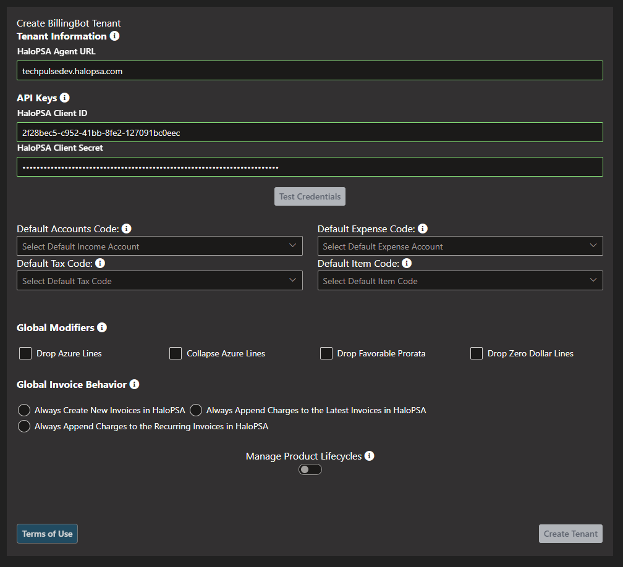The height and width of the screenshot is (567, 623).
Task: Expand the Select Default Item Code dropdown
Action: (460, 280)
